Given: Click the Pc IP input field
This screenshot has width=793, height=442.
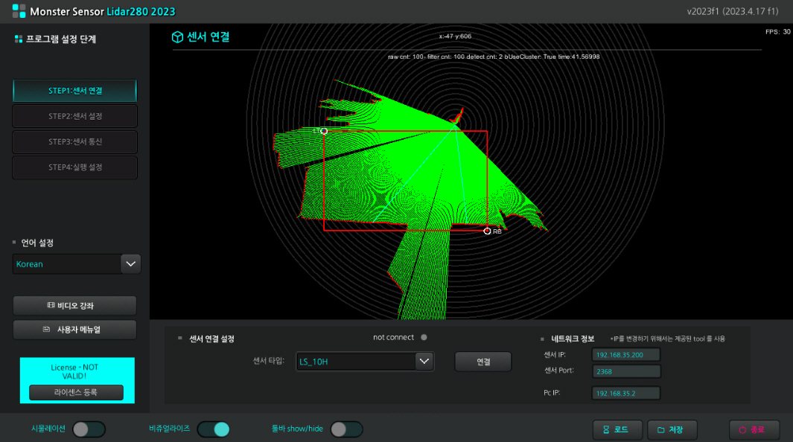Looking at the screenshot, I should 625,393.
